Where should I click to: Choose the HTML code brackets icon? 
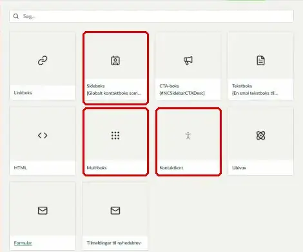(43, 136)
